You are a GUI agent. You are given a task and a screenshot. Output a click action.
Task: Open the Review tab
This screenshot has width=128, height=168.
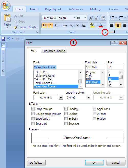coord(113,9)
